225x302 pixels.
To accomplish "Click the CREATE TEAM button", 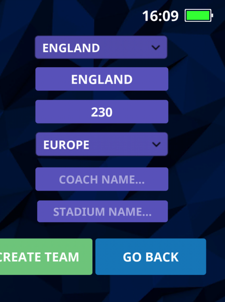I will coord(46,257).
